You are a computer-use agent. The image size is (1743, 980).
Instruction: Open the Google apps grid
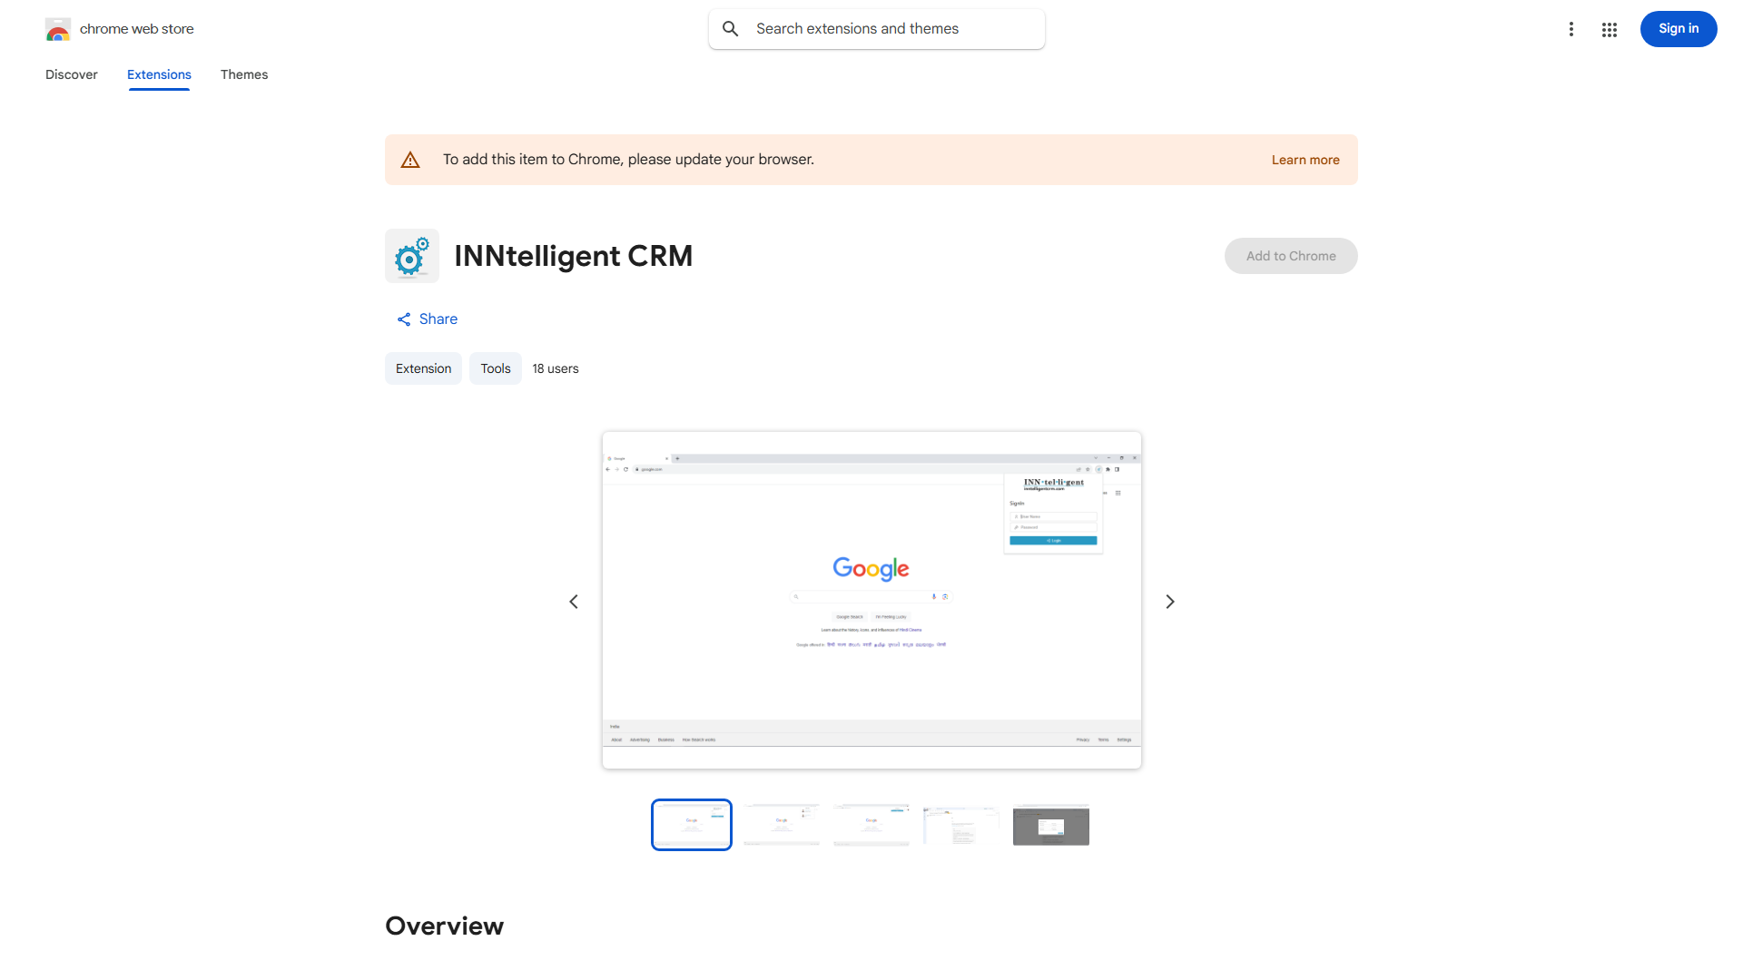(1609, 29)
